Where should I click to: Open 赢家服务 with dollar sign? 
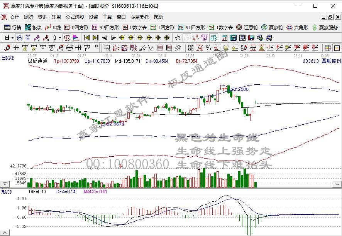[325, 27]
